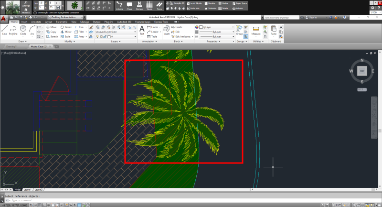This screenshot has height=207, width=382.
Task: Expand the Annotation panel
Action: (x=149, y=42)
